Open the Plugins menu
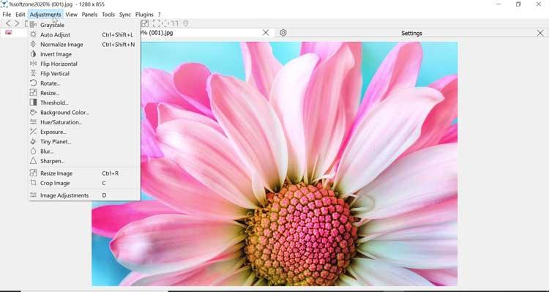Screen dimensions: 549x292 click(x=144, y=15)
